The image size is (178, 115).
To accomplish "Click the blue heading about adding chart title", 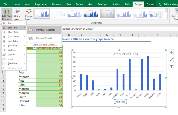I will pyautogui.click(x=88, y=39).
